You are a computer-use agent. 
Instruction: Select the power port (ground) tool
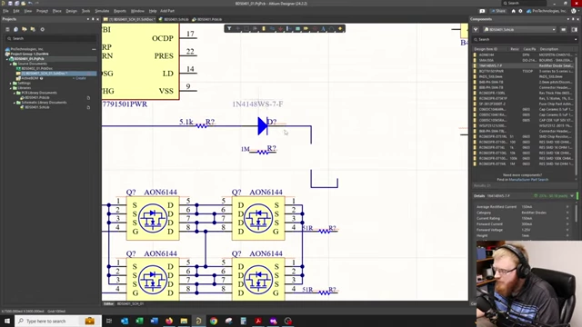coord(281,28)
